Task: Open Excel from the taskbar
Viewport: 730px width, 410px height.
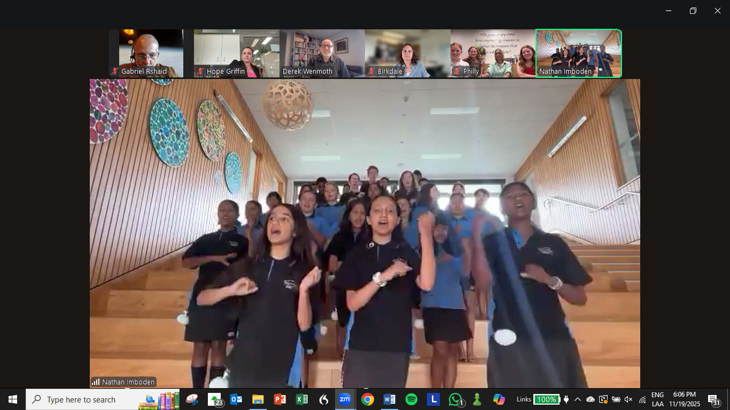Action: point(301,399)
